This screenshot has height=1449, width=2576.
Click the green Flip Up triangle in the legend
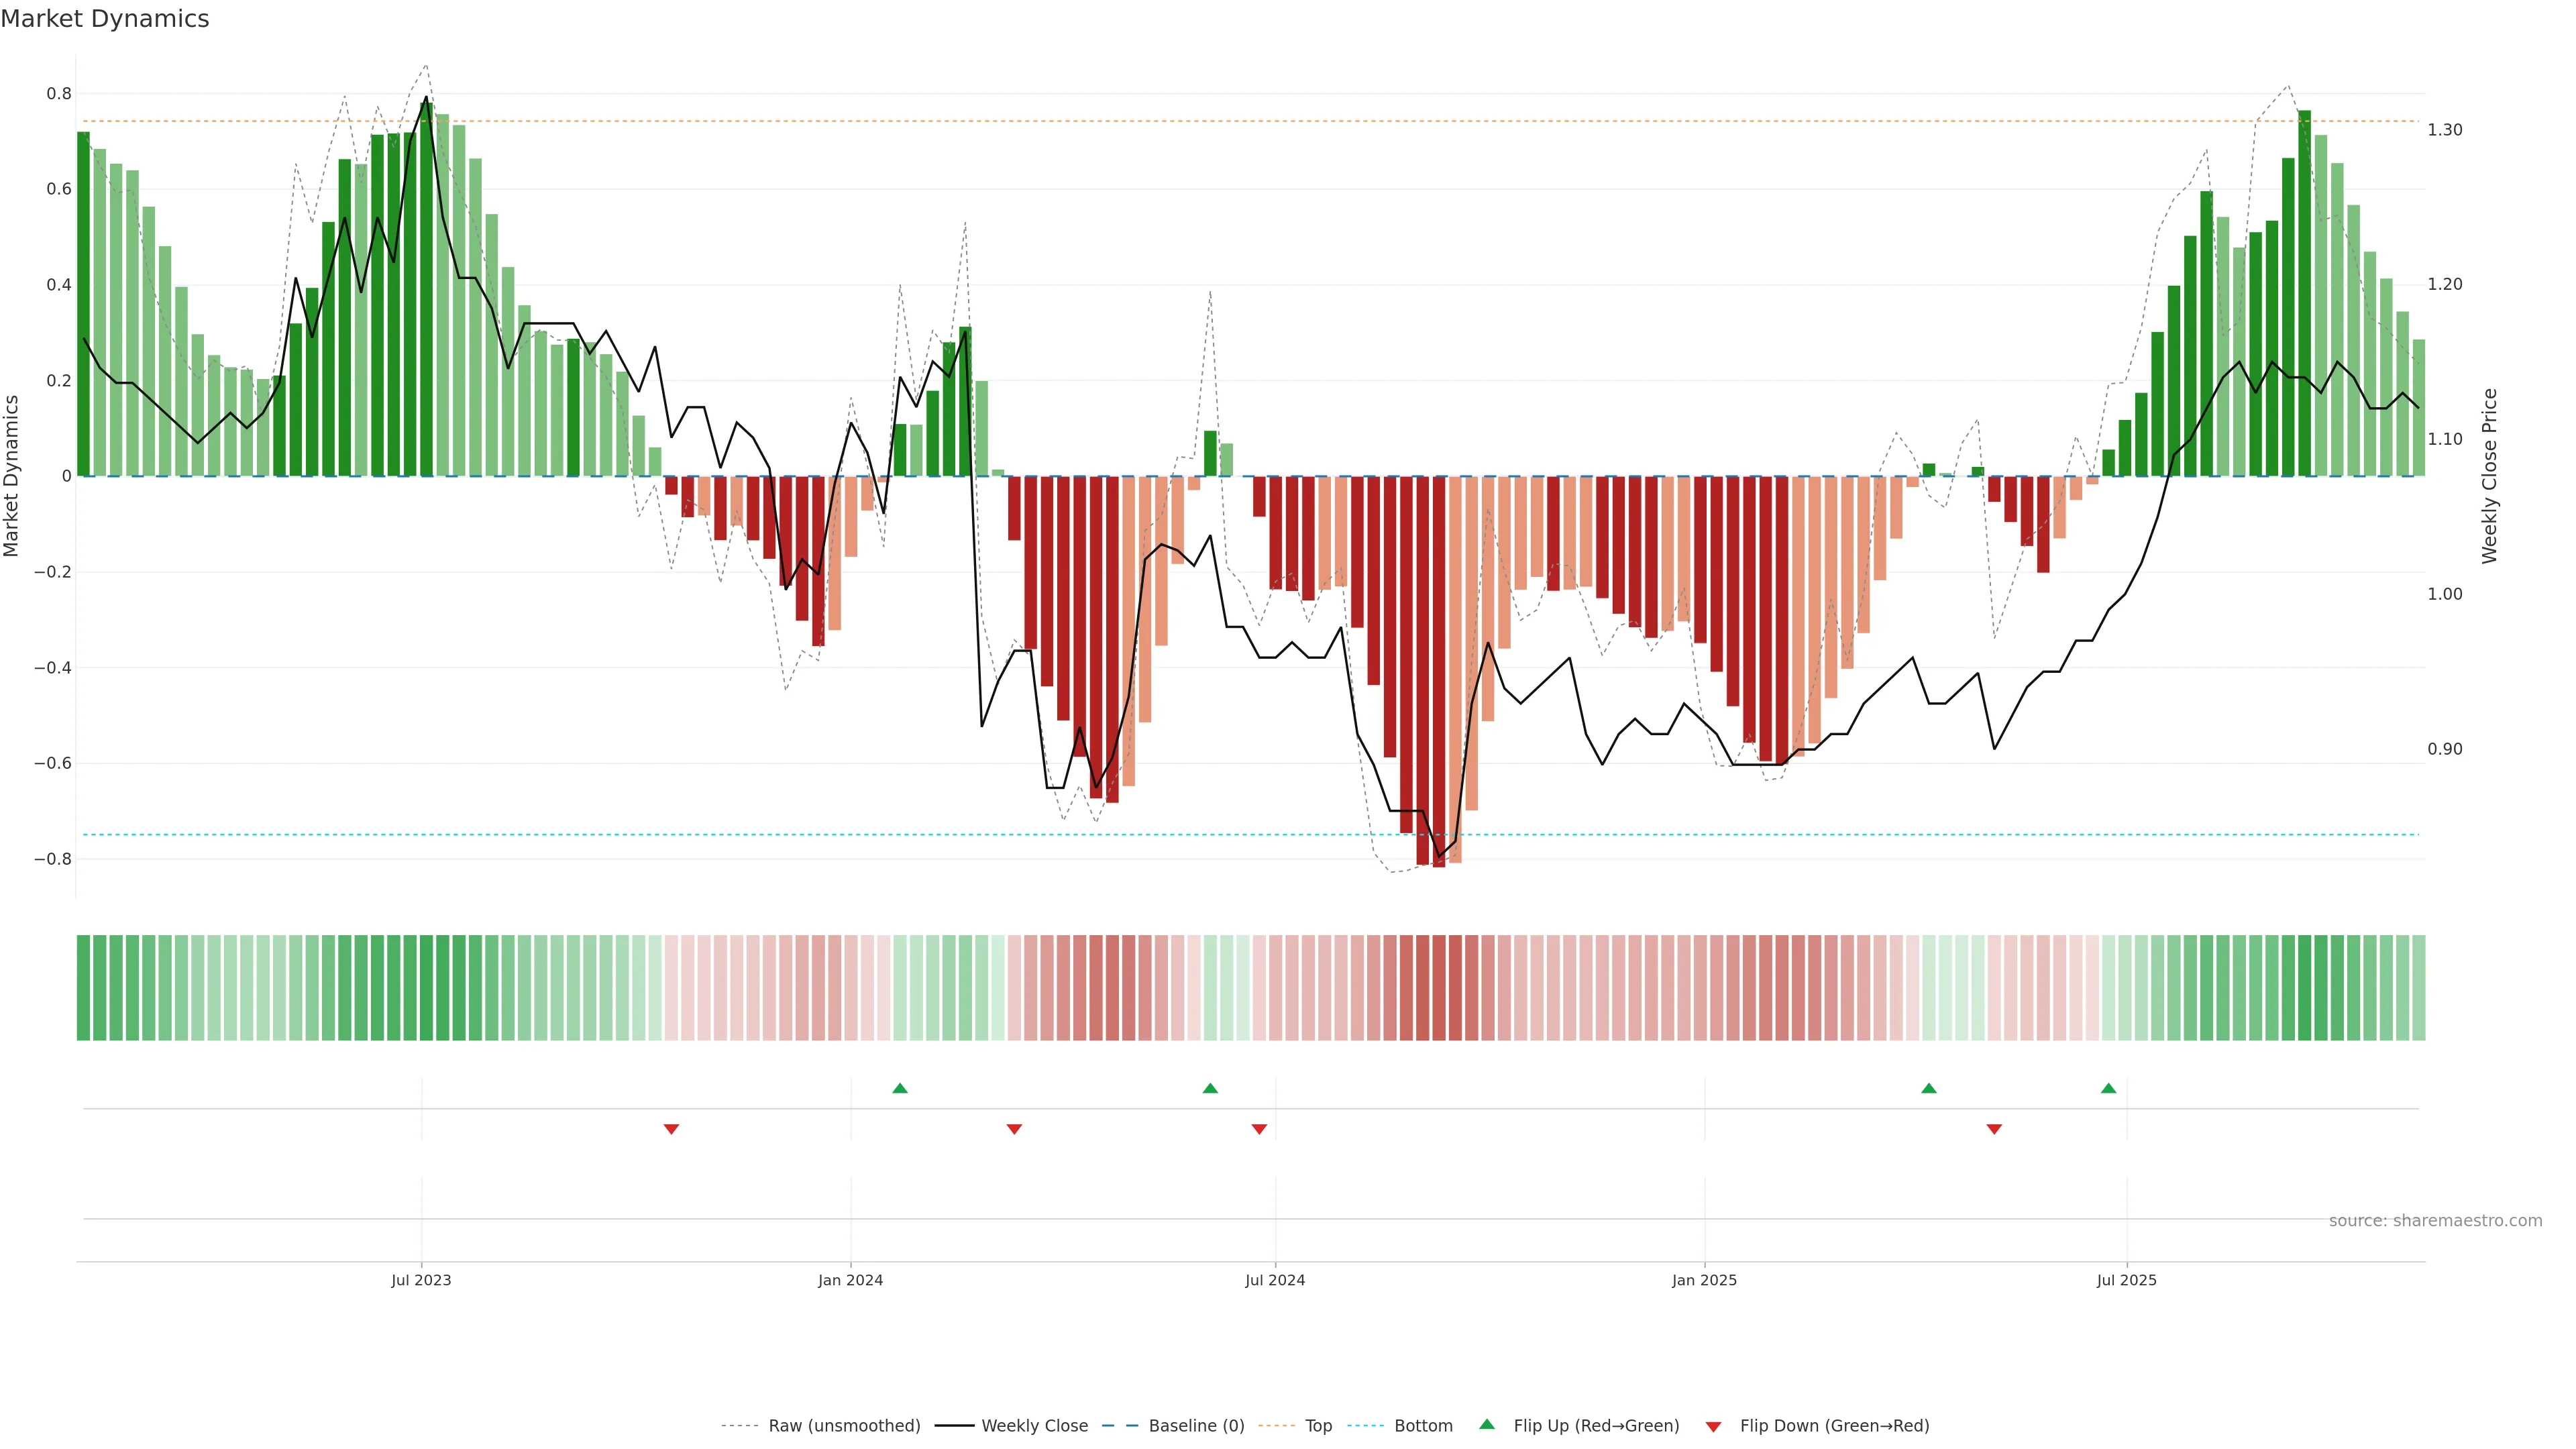tap(1486, 1424)
